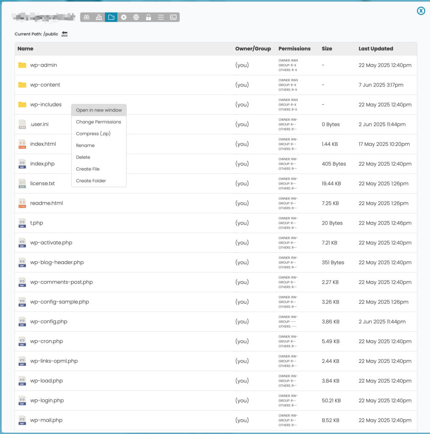Select 'Change Permissions' in the context menu
Screen dimensions: 430x434
click(99, 122)
